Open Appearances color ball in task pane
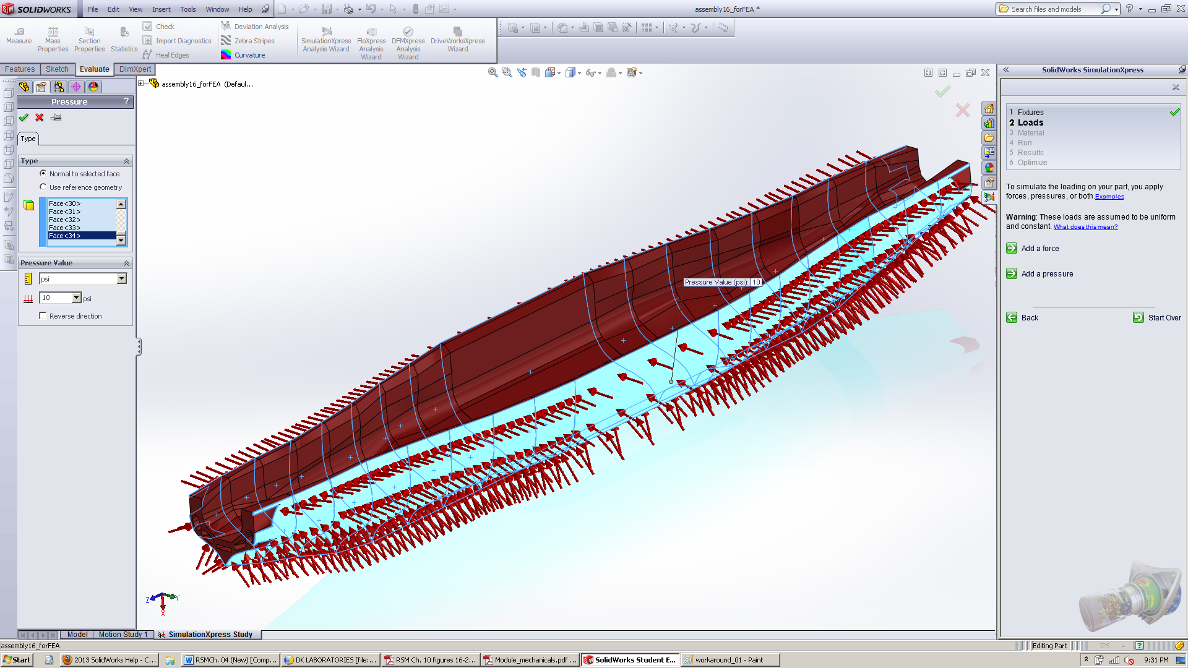The image size is (1188, 668). pyautogui.click(x=989, y=168)
